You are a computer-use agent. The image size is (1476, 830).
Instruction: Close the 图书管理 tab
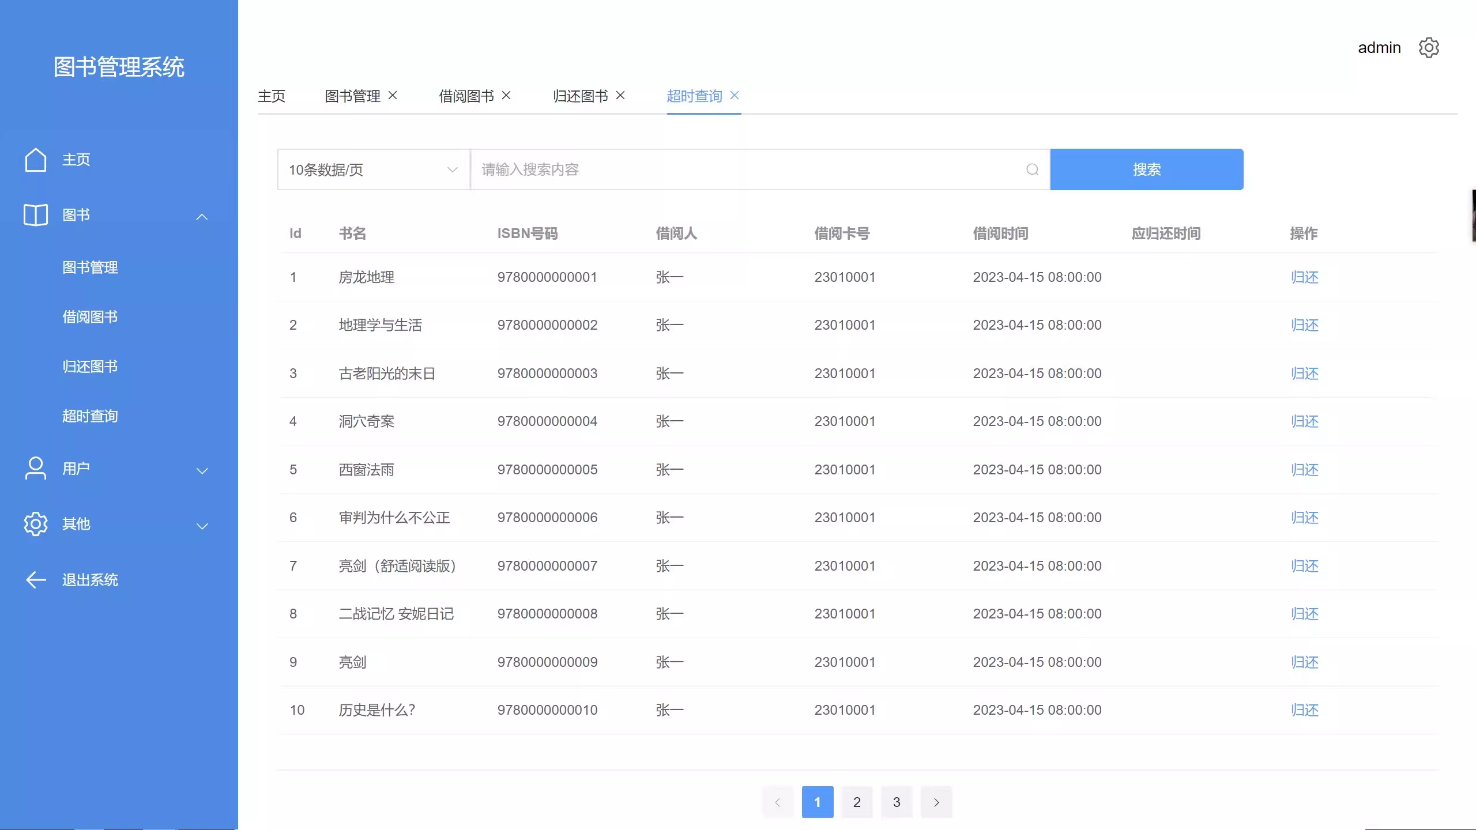(x=393, y=95)
